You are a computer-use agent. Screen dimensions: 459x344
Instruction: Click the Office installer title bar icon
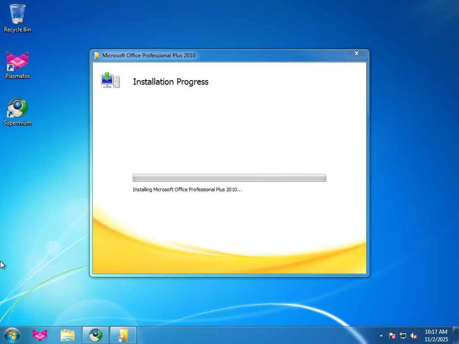(97, 55)
